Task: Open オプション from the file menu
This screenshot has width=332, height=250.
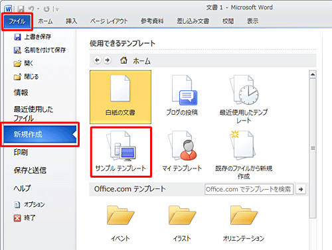Action: point(29,204)
